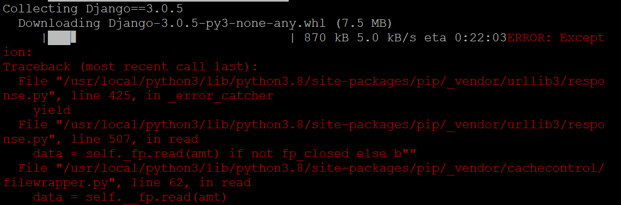Click the cachecontrol file path line
The image size is (621, 205).
pyautogui.click(x=311, y=169)
